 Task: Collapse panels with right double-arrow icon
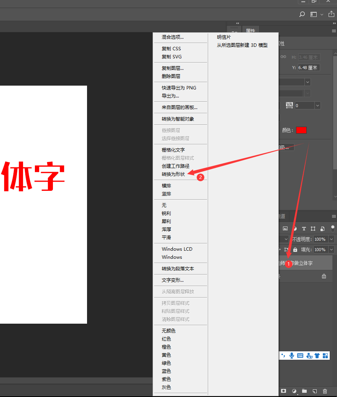(x=334, y=23)
